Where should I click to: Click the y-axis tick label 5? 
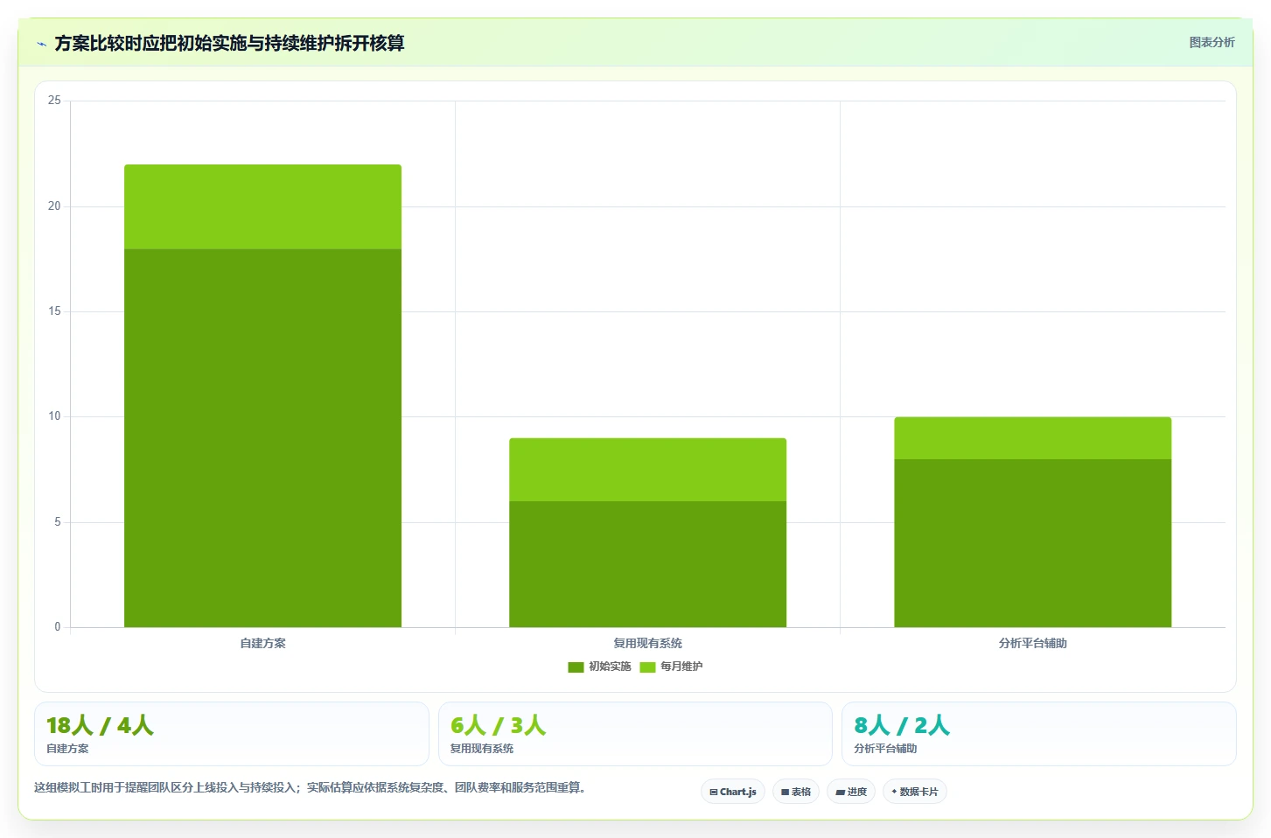click(x=58, y=522)
